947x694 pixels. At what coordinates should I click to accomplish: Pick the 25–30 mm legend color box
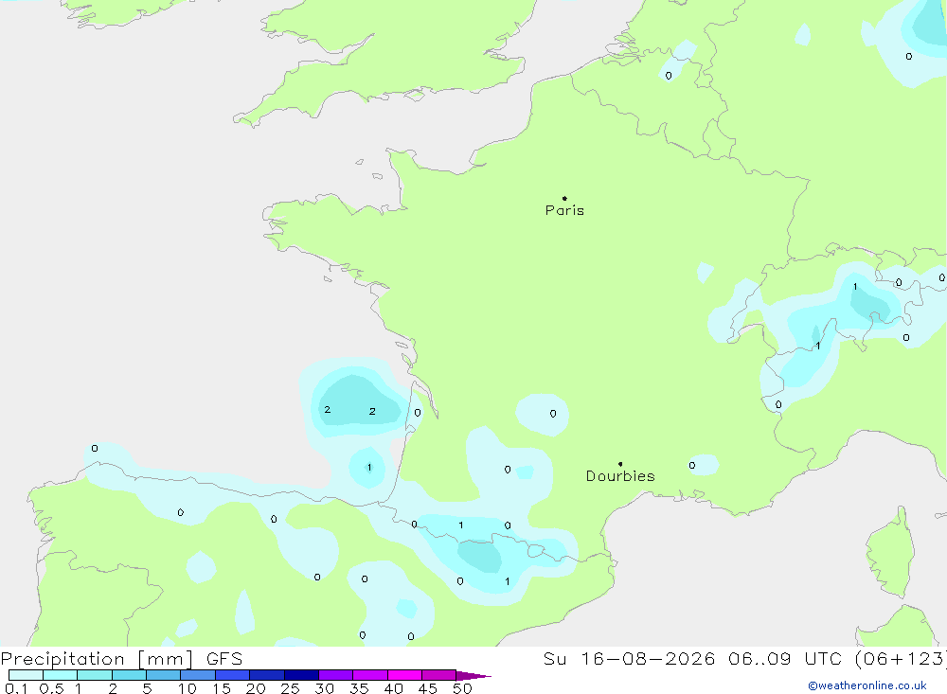(x=301, y=675)
